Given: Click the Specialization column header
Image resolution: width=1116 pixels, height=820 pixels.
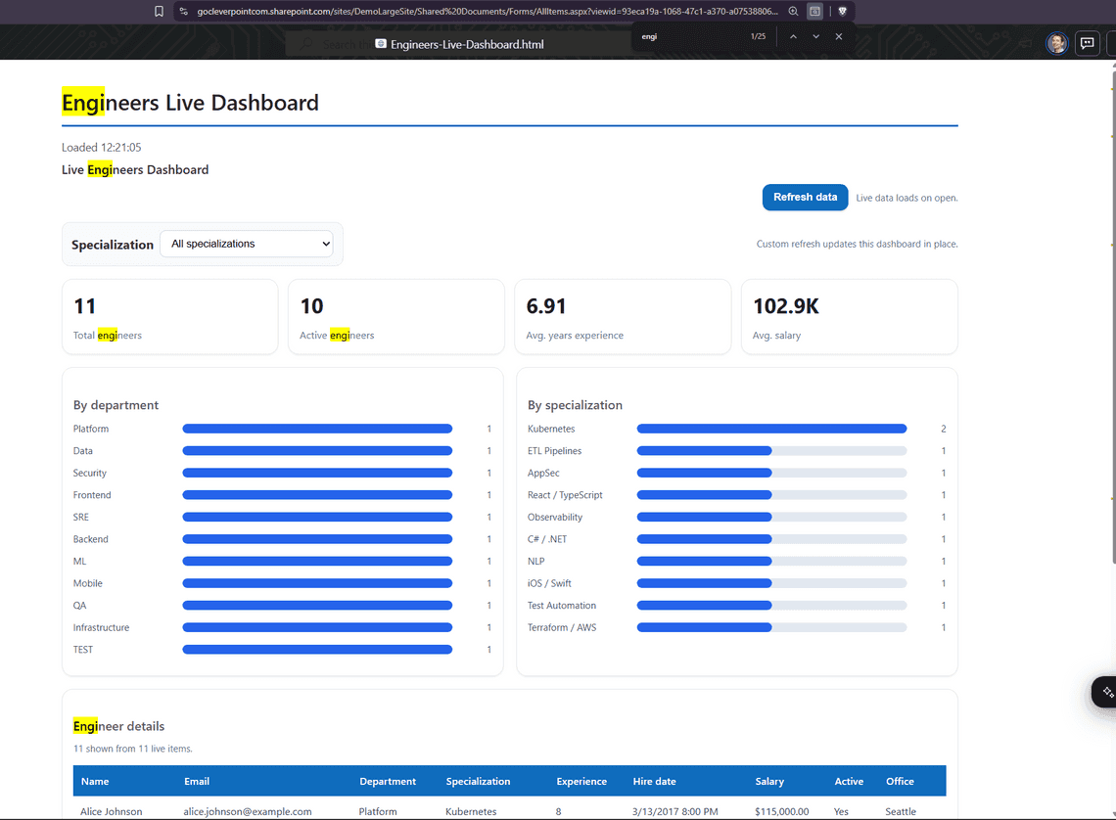Looking at the screenshot, I should tap(478, 781).
